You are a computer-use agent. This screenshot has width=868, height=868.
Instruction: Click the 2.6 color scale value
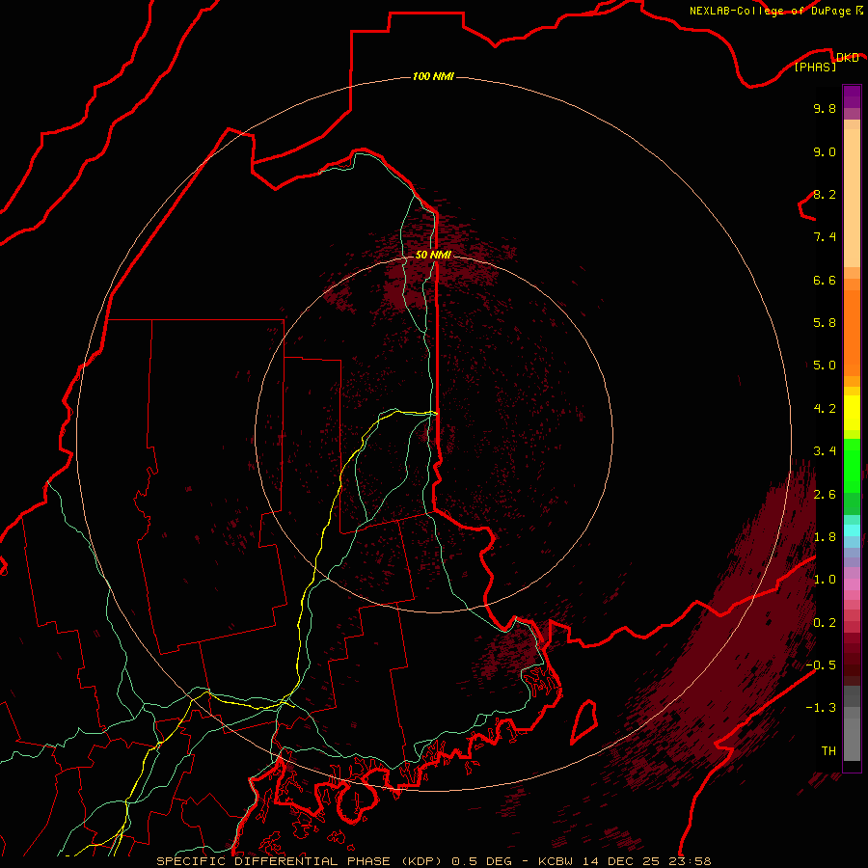(825, 495)
